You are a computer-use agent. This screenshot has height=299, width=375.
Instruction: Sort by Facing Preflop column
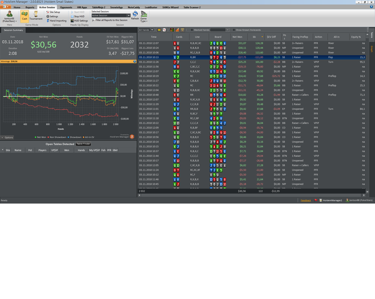[302, 37]
